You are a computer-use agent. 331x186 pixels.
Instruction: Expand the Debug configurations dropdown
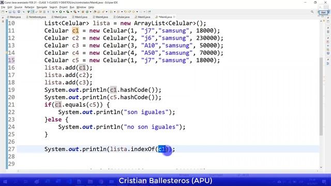tap(56, 12)
